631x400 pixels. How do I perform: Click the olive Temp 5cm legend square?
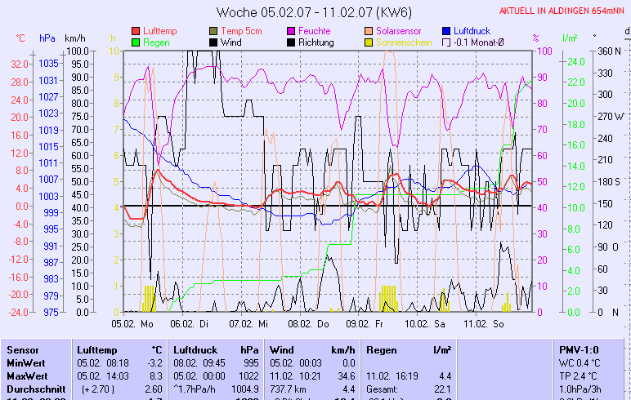tap(214, 30)
